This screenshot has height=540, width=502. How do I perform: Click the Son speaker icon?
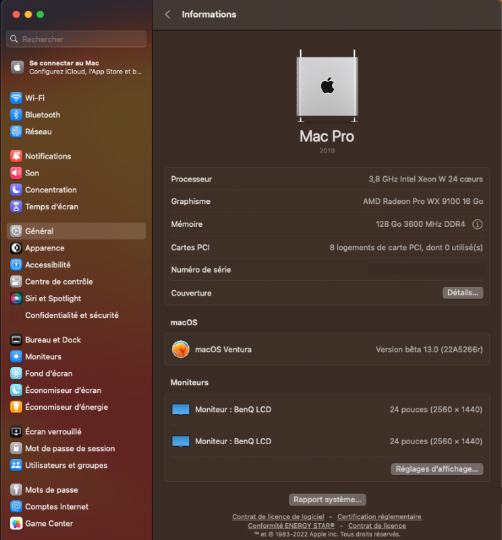click(x=16, y=173)
